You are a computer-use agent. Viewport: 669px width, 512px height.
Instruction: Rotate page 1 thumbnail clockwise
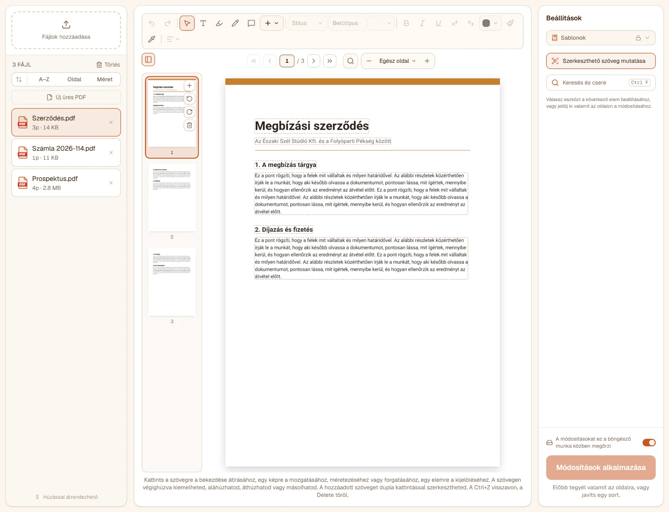(x=189, y=112)
